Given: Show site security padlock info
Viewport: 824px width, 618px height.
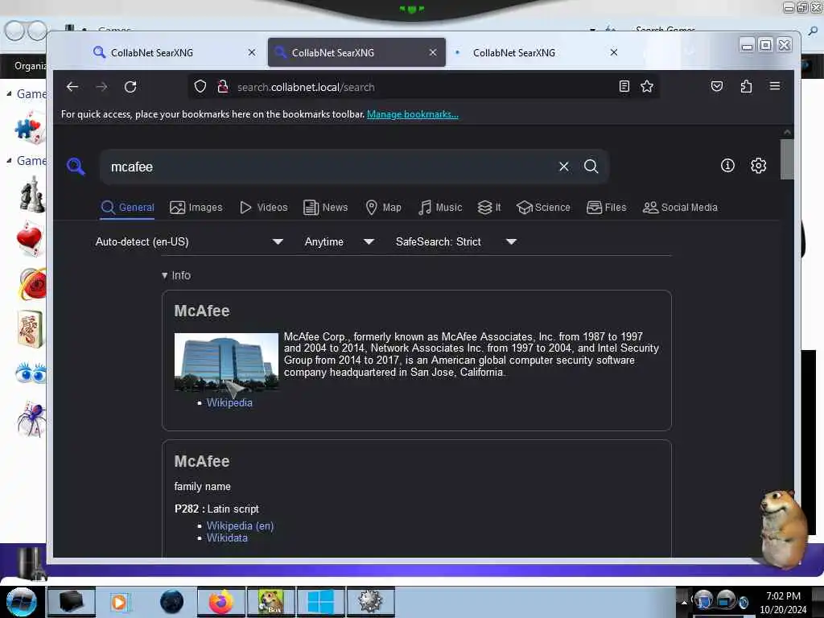Looking at the screenshot, I should [x=223, y=86].
